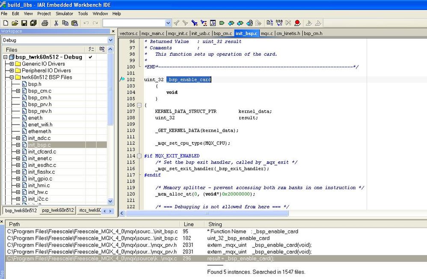Expand the Generic IO Drivers folder
The width and height of the screenshot is (427, 279).
(x=12, y=64)
